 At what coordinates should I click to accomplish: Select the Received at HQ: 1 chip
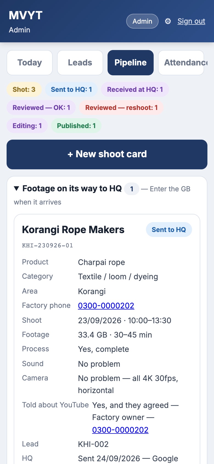135,89
